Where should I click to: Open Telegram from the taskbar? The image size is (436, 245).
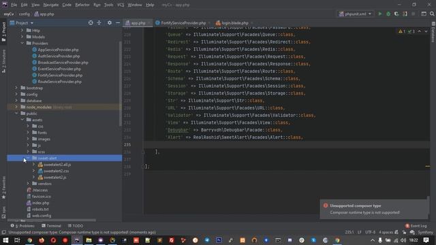point(207,240)
